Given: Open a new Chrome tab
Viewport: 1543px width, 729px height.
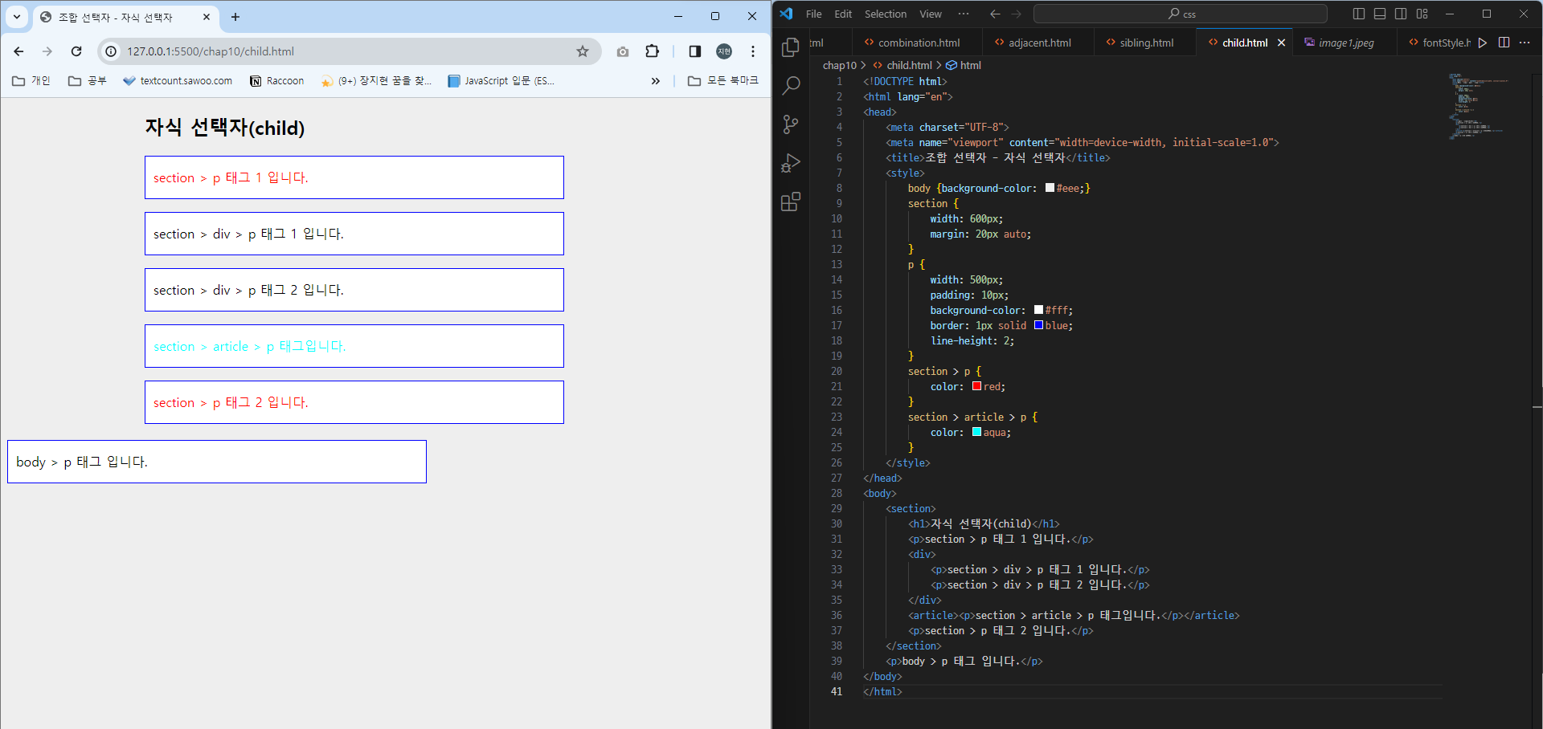Looking at the screenshot, I should (x=235, y=17).
